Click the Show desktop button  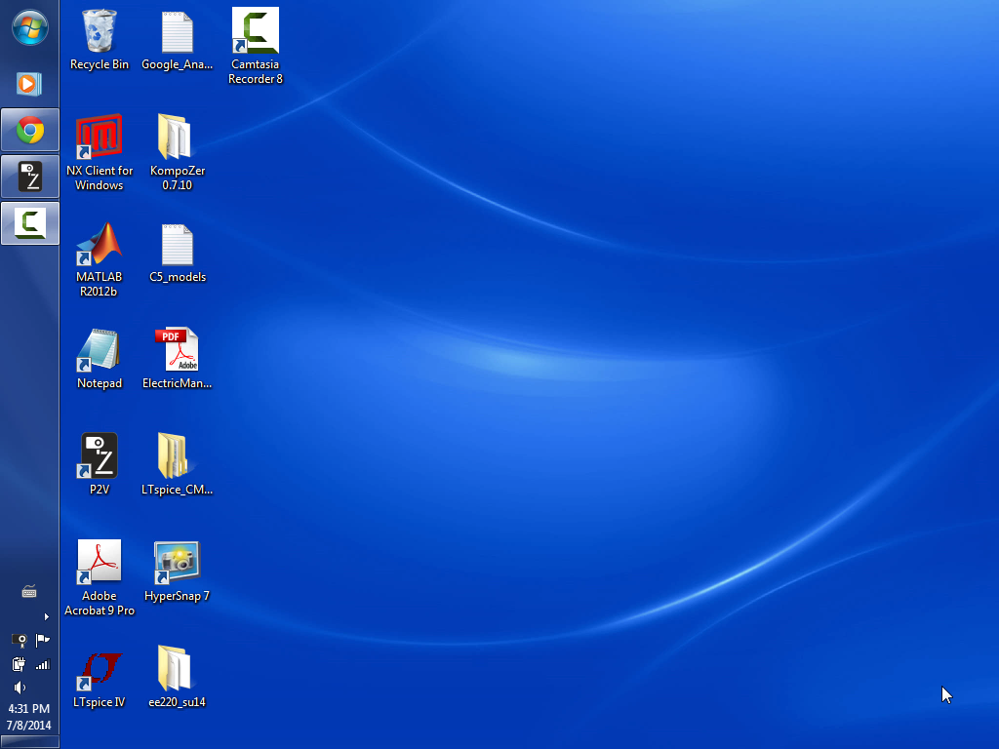29,743
